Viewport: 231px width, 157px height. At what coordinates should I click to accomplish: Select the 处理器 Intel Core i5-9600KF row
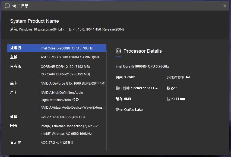point(57,48)
